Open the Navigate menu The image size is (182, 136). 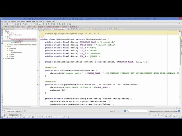click(x=14, y=22)
